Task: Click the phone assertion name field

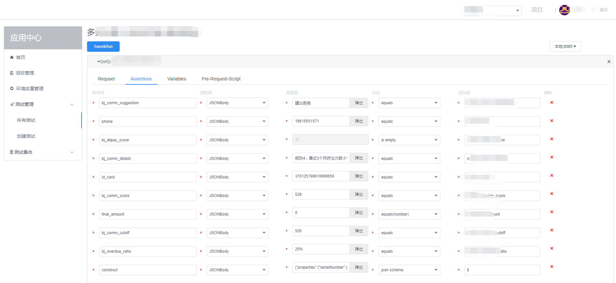Action: coord(148,121)
